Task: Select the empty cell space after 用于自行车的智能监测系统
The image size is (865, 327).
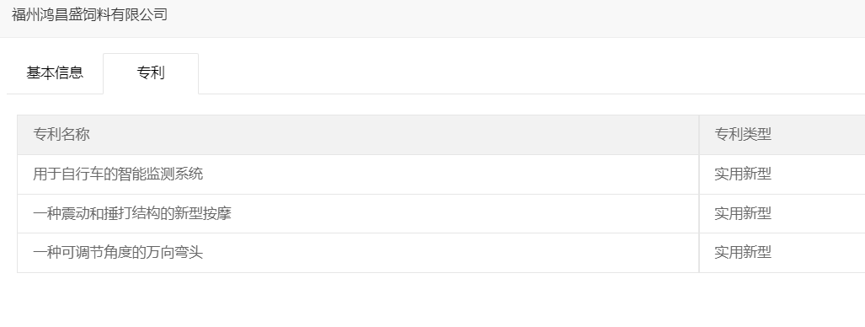Action: coord(450,174)
